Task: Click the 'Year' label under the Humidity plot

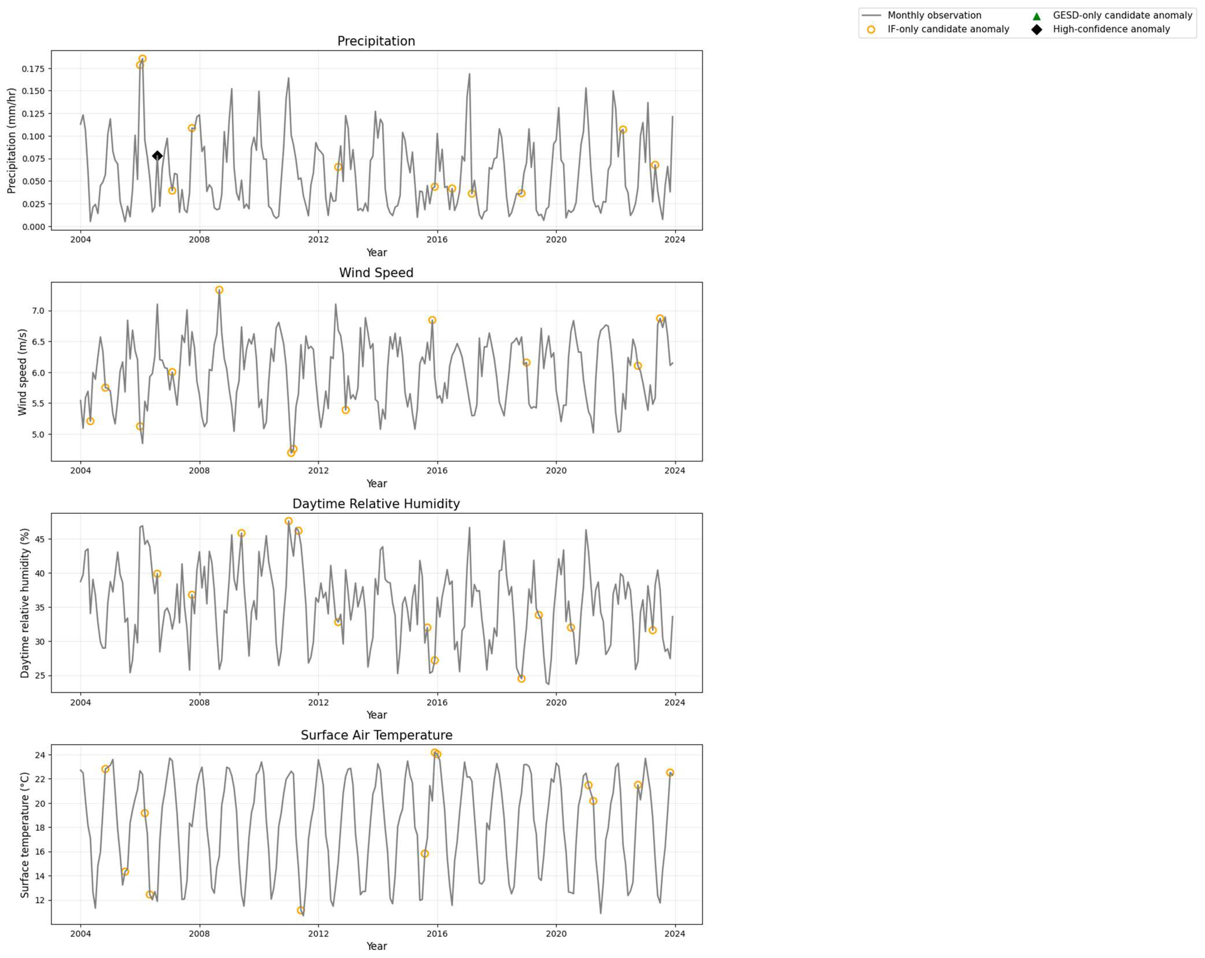Action: coord(377,715)
